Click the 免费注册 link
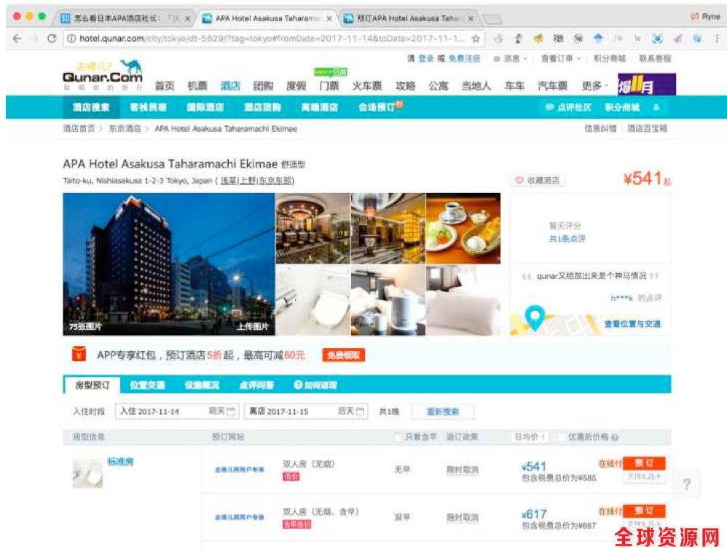The height and width of the screenshot is (555, 727). [x=464, y=58]
